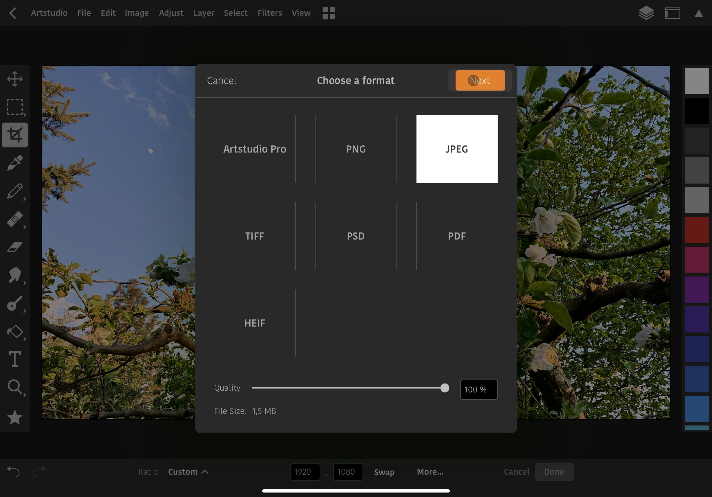Open the four-squares grid icon
Image resolution: width=712 pixels, height=497 pixels.
click(329, 13)
